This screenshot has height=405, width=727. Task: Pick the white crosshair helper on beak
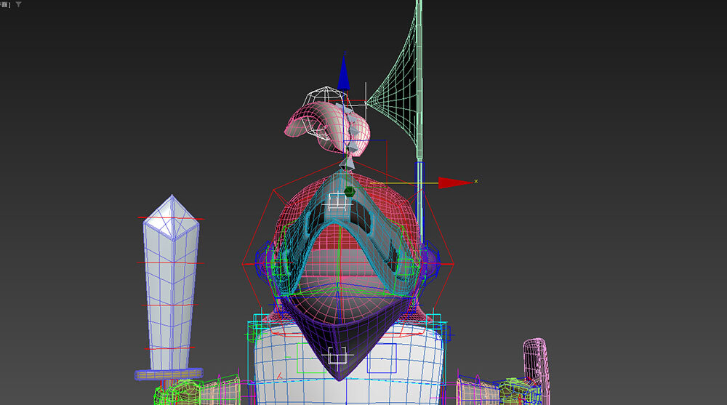point(335,357)
